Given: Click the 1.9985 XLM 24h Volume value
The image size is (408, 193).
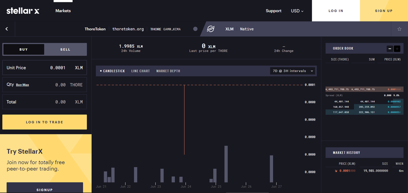Looking at the screenshot, I should (x=131, y=46).
